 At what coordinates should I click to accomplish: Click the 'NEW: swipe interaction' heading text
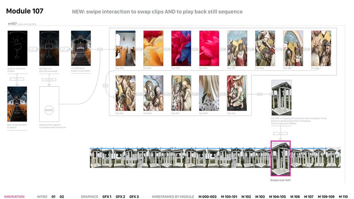click(x=158, y=12)
